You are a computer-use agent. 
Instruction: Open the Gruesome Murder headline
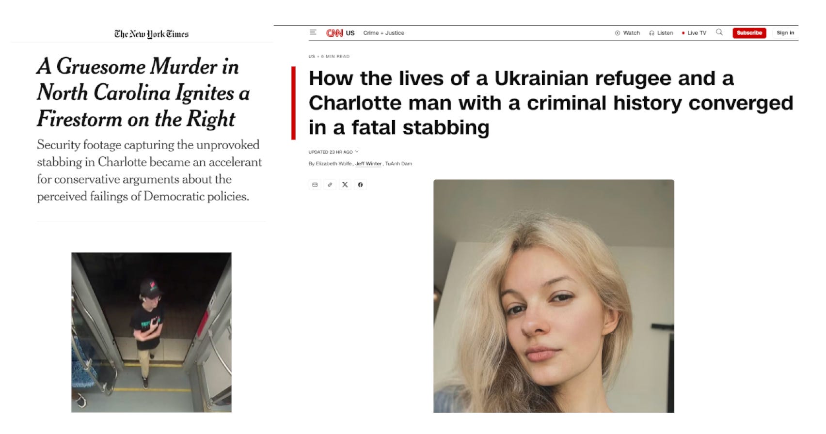143,93
